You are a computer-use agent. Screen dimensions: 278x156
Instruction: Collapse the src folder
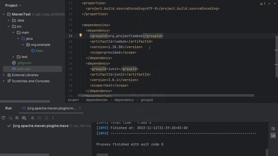[9, 26]
